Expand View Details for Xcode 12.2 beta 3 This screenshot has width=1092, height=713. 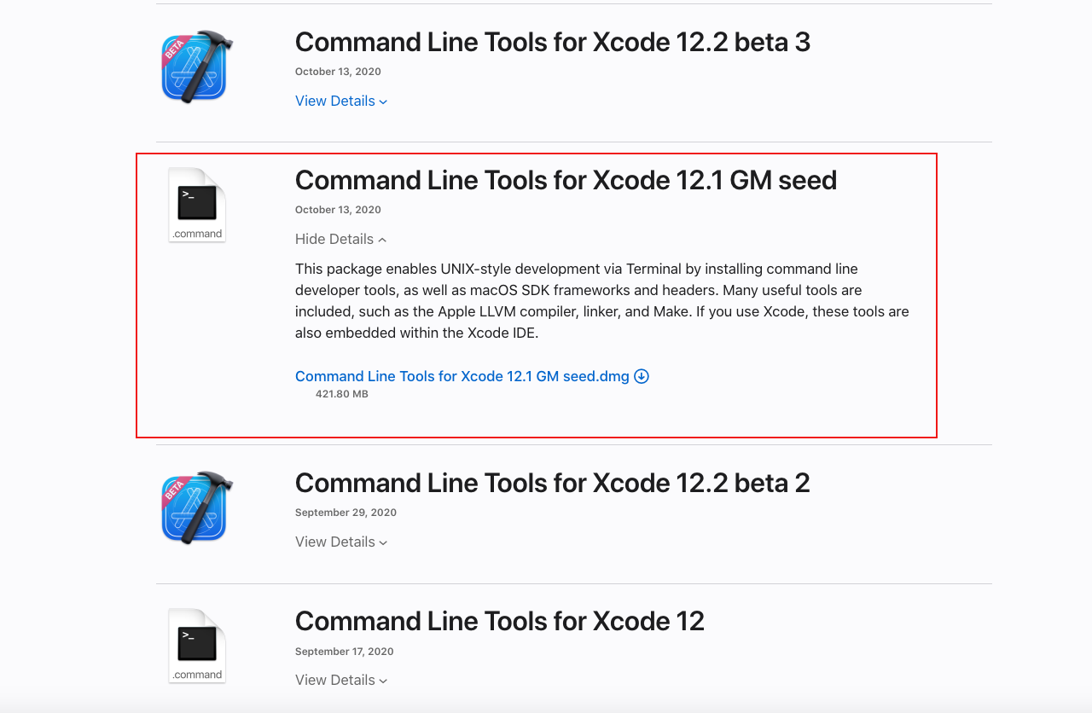[341, 101]
